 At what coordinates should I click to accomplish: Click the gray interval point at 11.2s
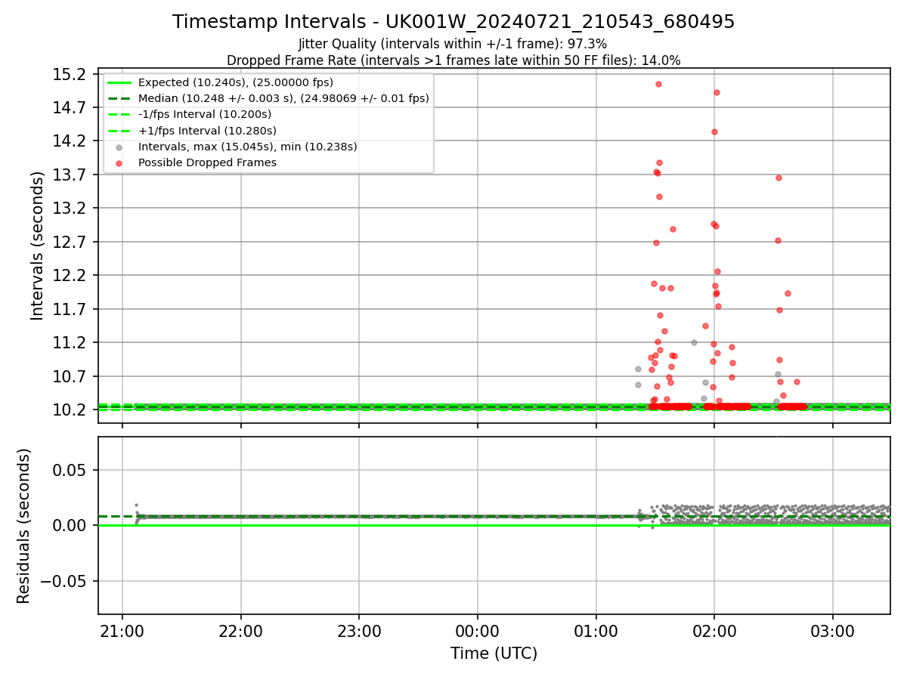[694, 342]
